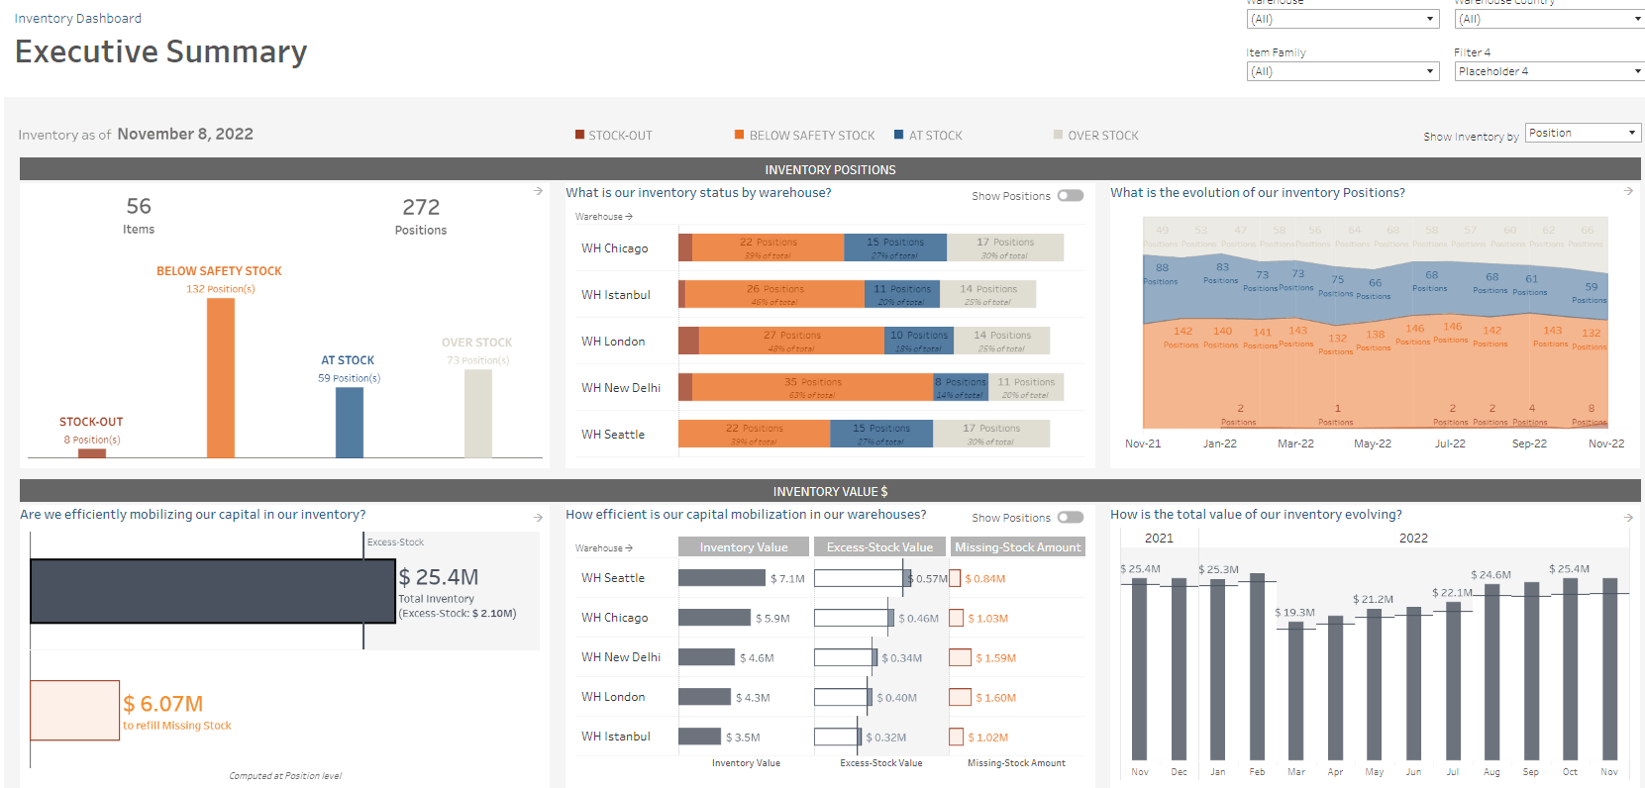Toggle Show Positions in capital efficiency by warehouse

point(1070,518)
